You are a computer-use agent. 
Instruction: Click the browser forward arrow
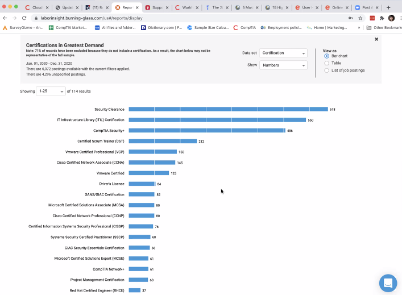click(x=15, y=18)
